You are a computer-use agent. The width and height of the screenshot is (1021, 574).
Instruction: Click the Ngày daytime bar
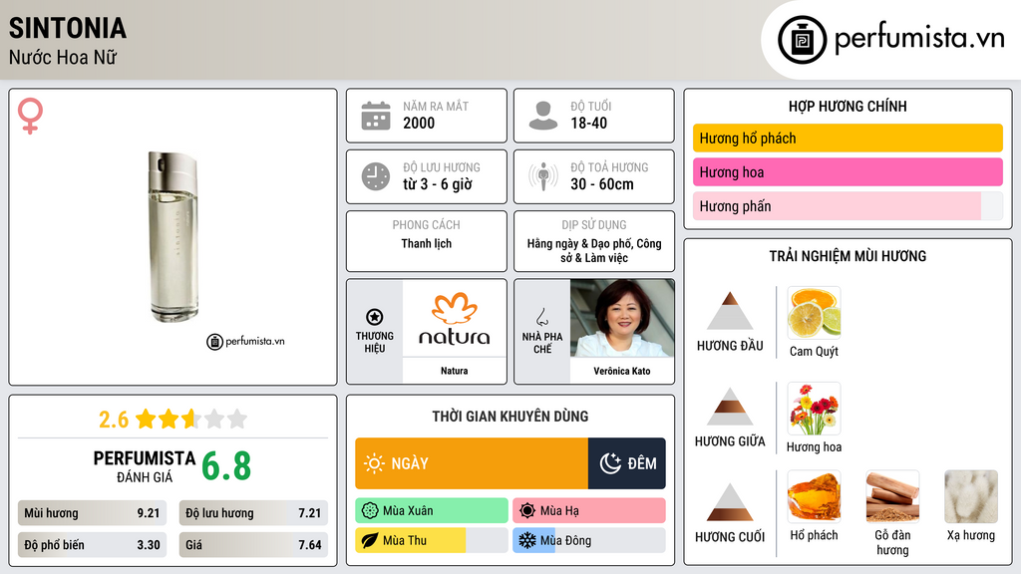point(472,463)
